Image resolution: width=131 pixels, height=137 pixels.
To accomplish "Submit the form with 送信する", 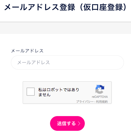I will 67,123.
